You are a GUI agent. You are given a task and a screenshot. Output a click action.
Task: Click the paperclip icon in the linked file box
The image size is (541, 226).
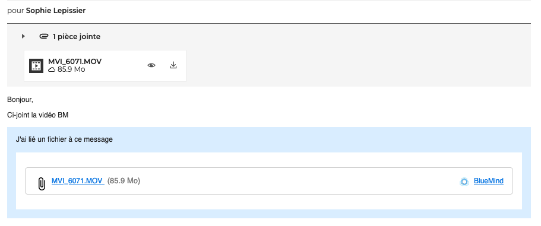click(x=42, y=184)
